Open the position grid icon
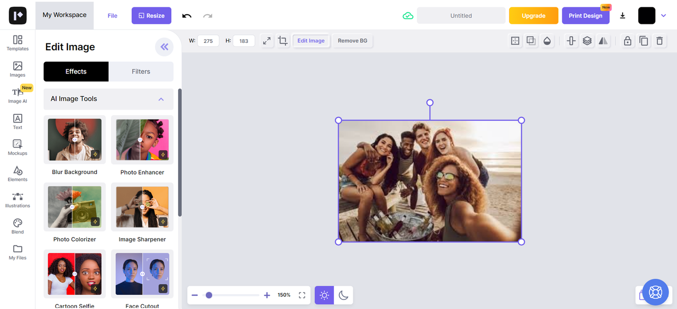677x309 pixels. pyautogui.click(x=515, y=41)
